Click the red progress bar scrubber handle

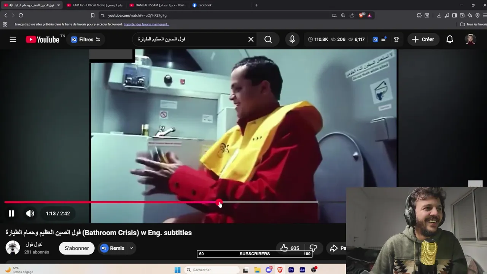219,202
